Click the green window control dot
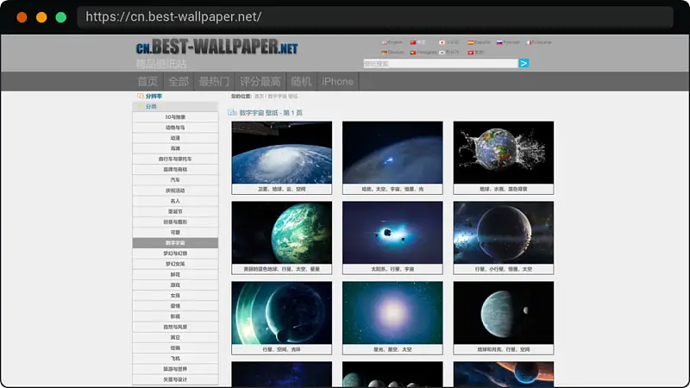Screen dimensions: 690x388 click(x=61, y=17)
